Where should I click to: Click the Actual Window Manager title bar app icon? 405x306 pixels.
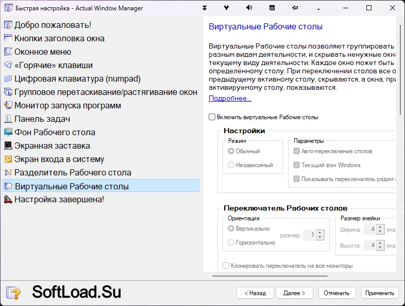point(8,8)
